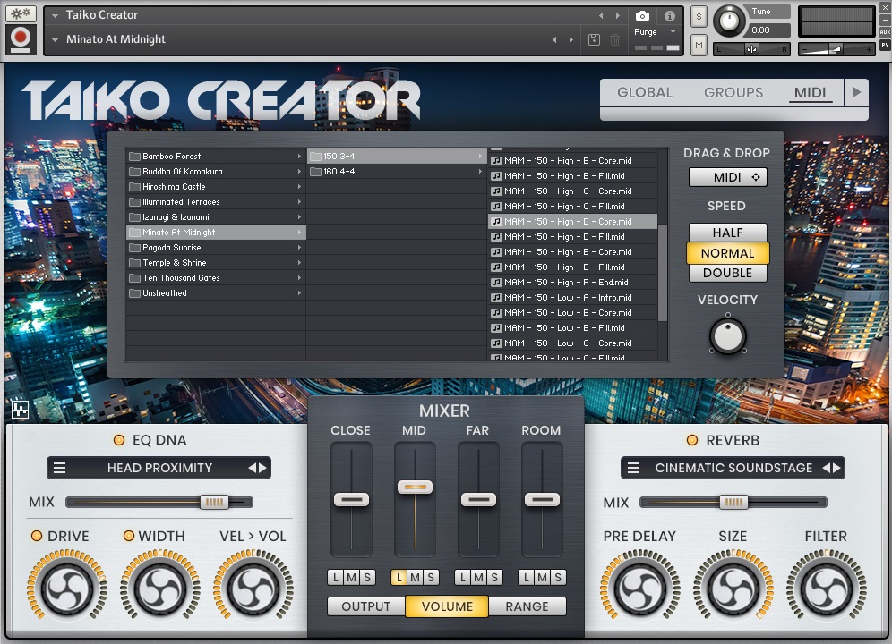Image resolution: width=892 pixels, height=644 pixels.
Task: Open snapshot view with the camera icon
Action: (x=642, y=16)
